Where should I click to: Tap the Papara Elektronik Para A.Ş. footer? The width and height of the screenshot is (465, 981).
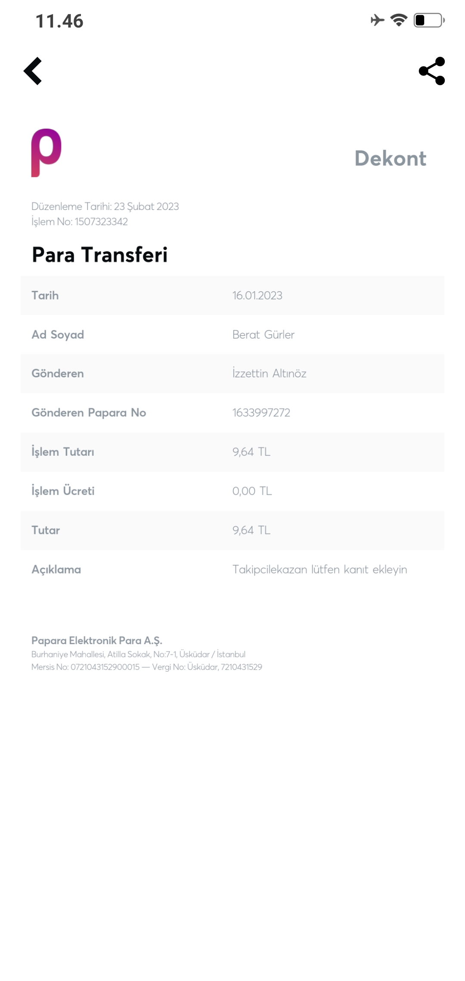97,641
